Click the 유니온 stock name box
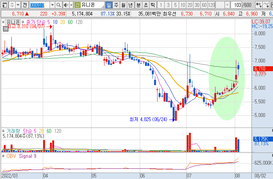The width and height of the screenshot is (273, 179). pos(92,5)
